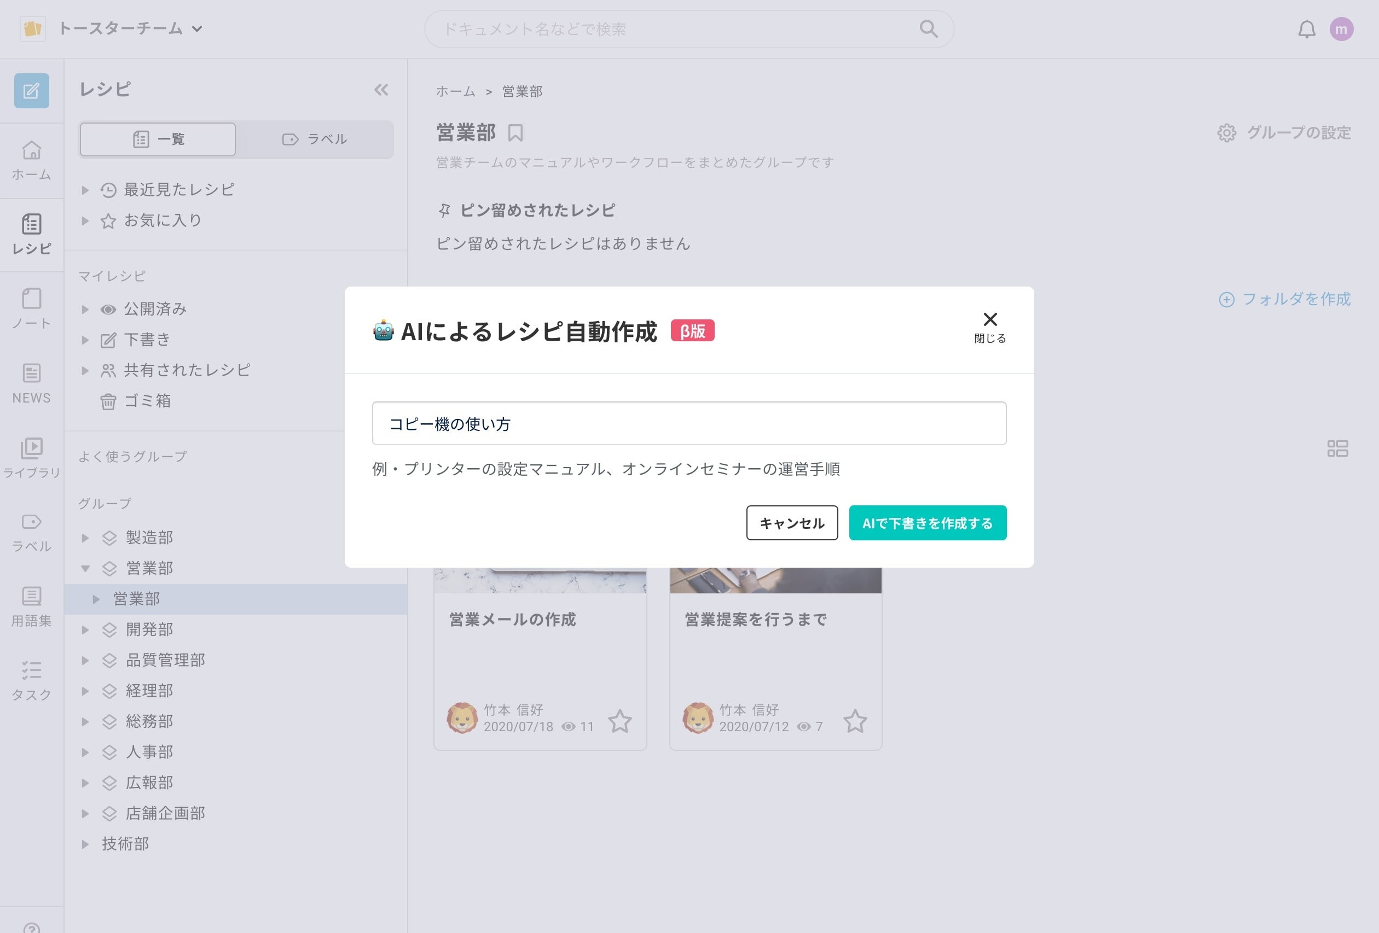Switch to the ラベル tab
Image resolution: width=1379 pixels, height=933 pixels.
point(316,139)
